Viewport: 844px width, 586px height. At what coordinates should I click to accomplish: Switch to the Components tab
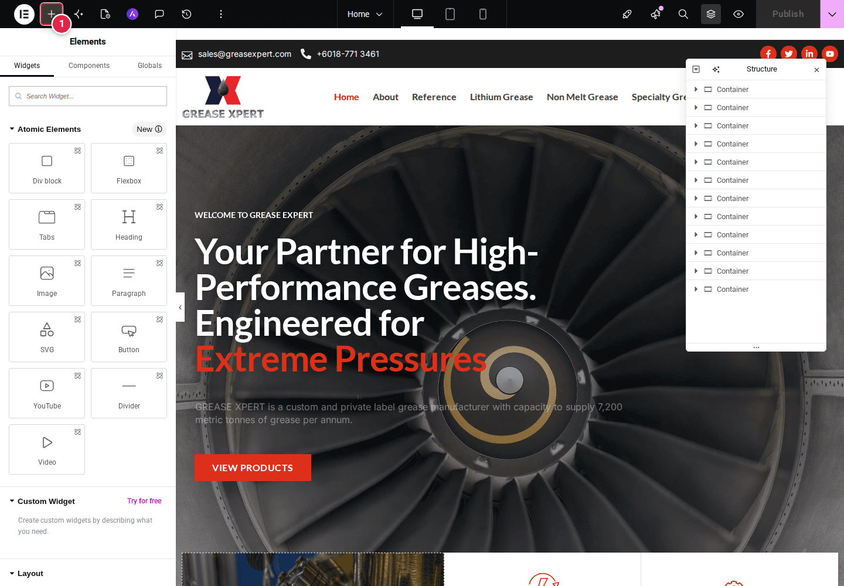click(x=89, y=66)
